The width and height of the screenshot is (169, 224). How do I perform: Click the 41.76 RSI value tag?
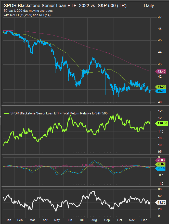pos(161,203)
